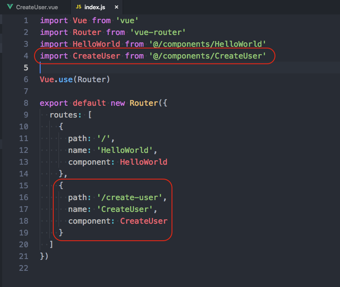Click name 'CreateUser' string on line 17
This screenshot has height=287, width=340.
point(125,209)
